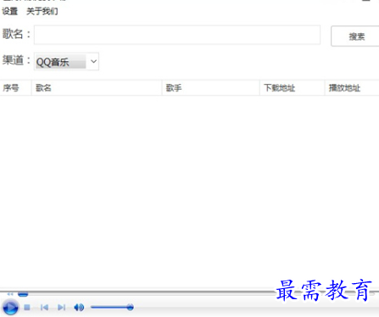This screenshot has width=379, height=317.
Task: Click the volume slider handle
Action: coord(130,307)
